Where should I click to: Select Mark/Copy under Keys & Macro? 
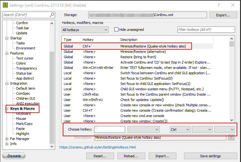(x=24, y=124)
